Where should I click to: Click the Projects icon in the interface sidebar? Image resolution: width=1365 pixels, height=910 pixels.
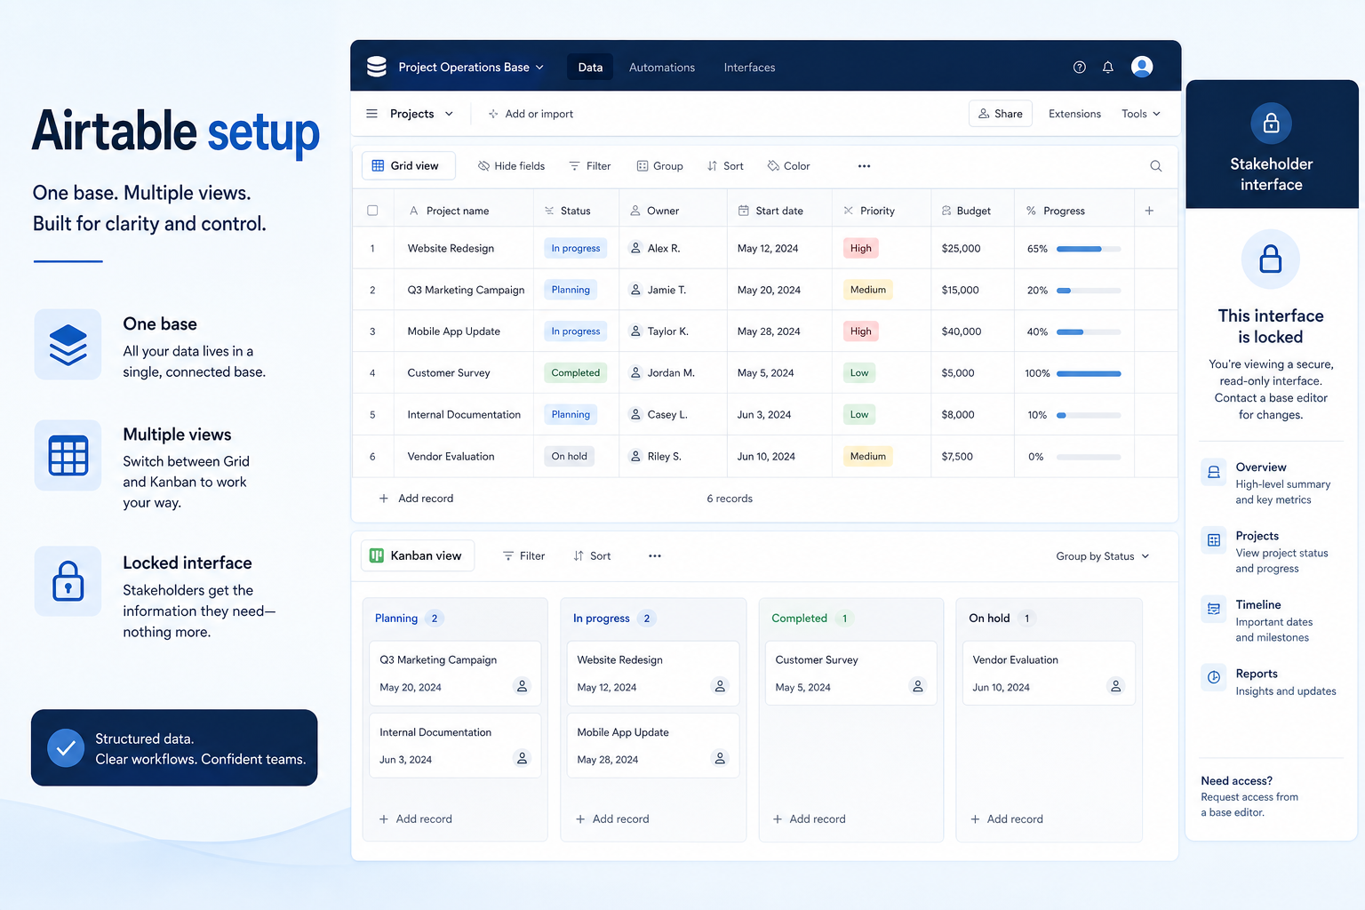pos(1213,540)
